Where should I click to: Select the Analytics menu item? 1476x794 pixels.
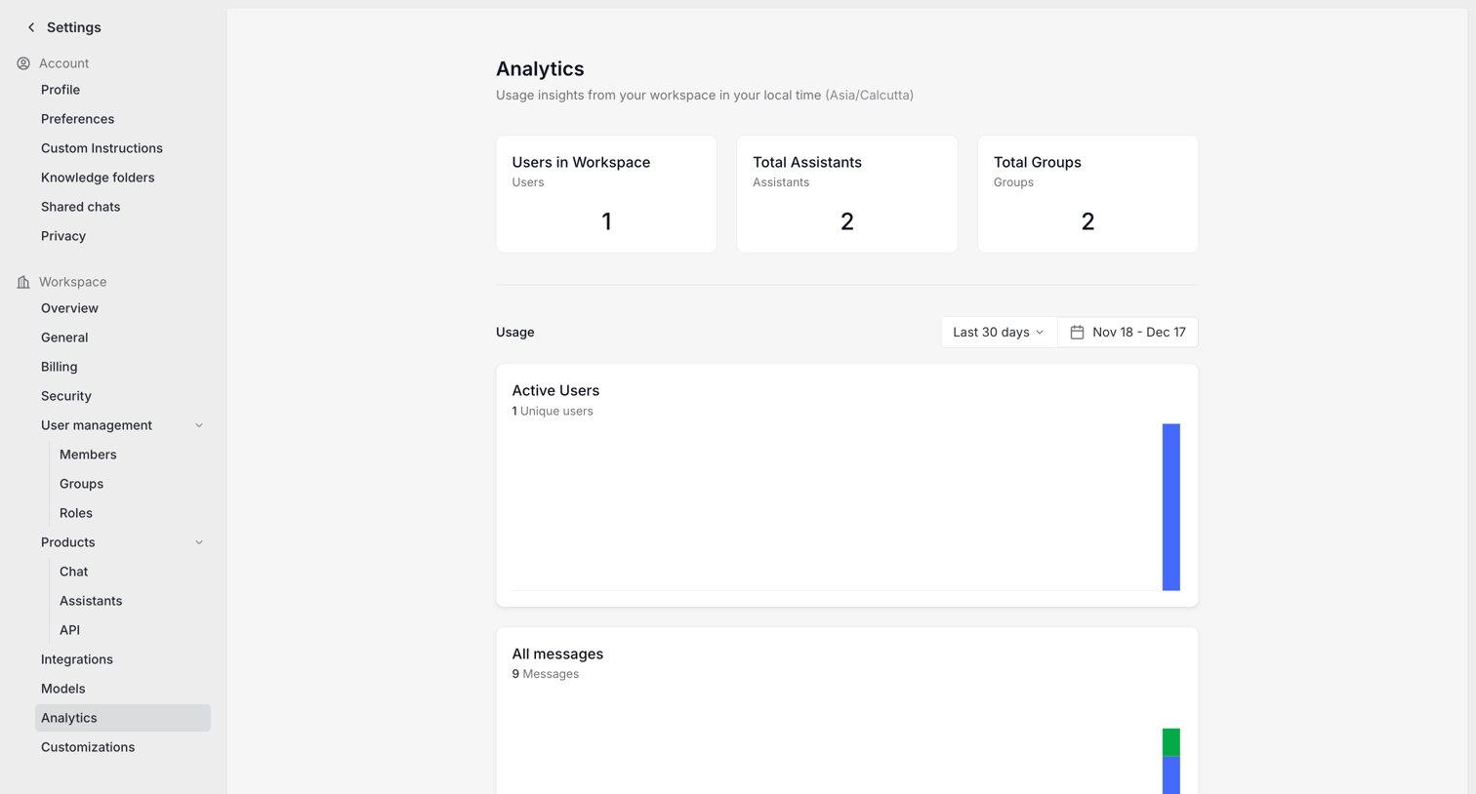point(123,718)
